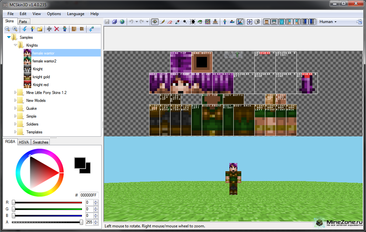The image size is (366, 232).
Task: Click the rename skin icon
Action: click(x=49, y=29)
